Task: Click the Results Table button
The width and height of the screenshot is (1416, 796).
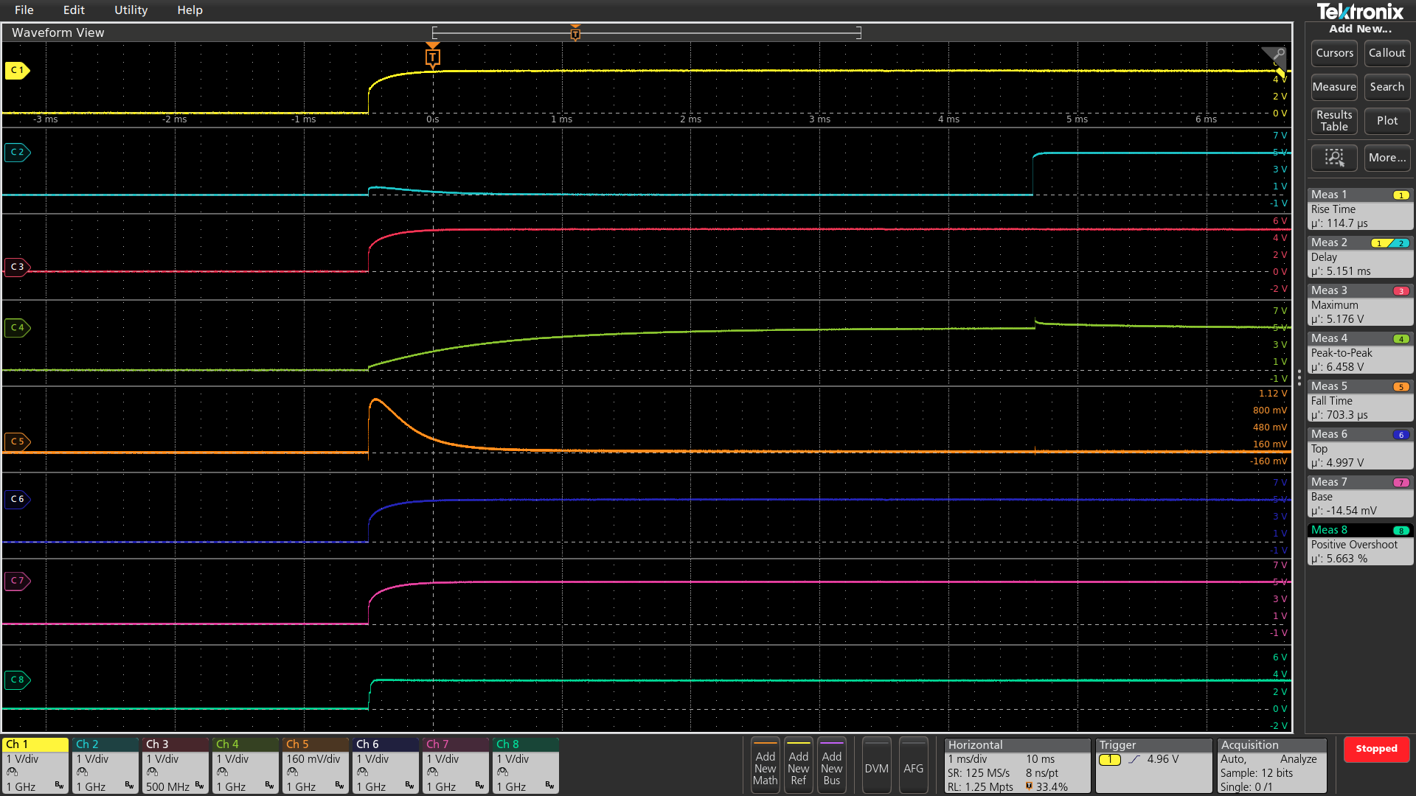Action: point(1333,121)
